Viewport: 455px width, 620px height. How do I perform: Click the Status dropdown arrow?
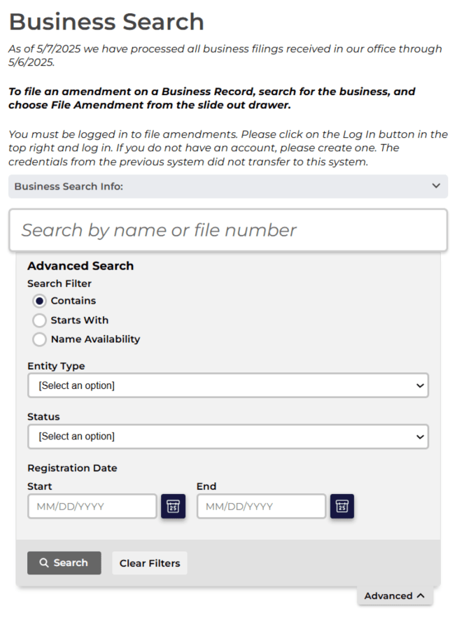[x=420, y=437]
